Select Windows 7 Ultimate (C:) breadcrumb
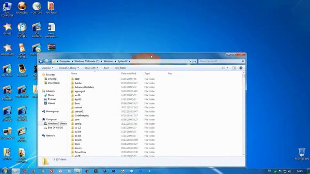Viewport: 310px width, 174px height. [x=87, y=61]
